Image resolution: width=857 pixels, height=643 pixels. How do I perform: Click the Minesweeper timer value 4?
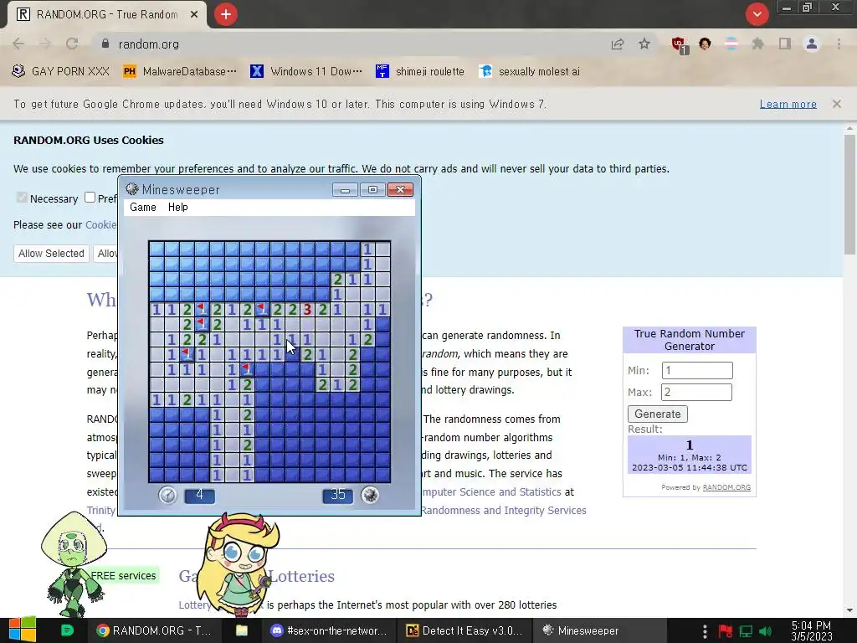click(199, 495)
